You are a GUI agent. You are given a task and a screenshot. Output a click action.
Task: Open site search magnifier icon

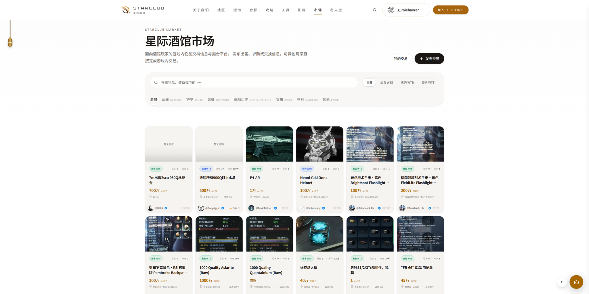point(375,10)
